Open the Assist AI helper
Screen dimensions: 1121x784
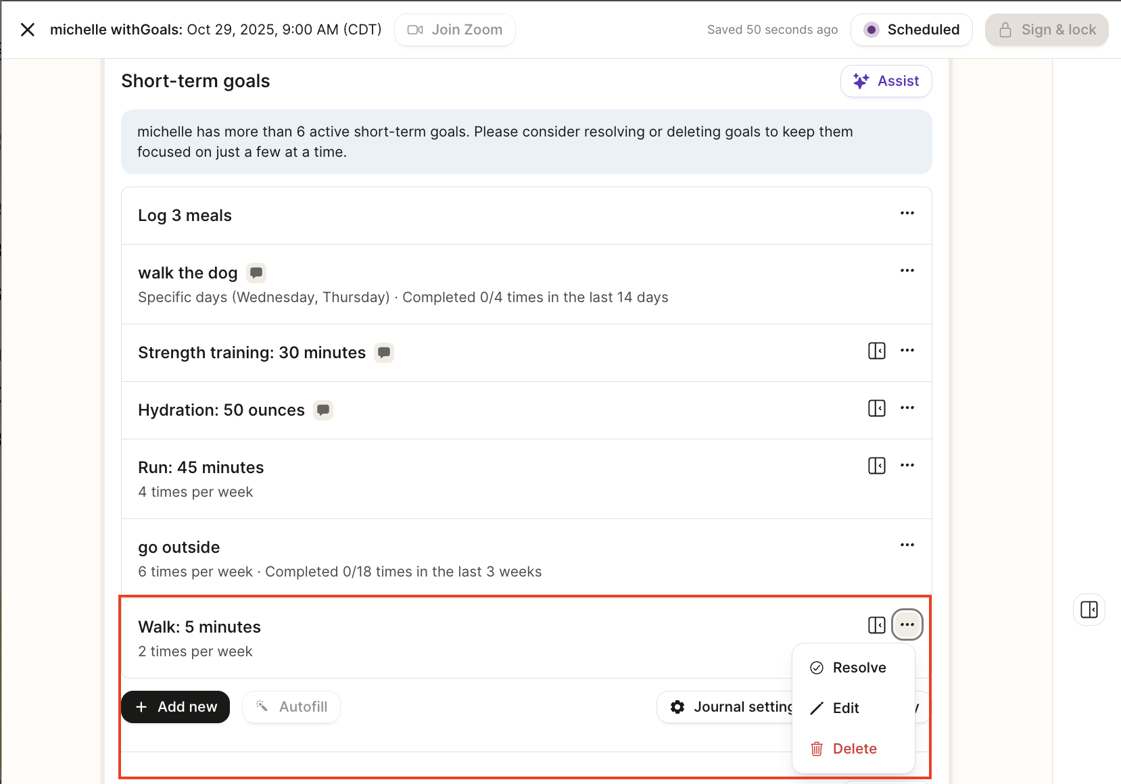coord(886,81)
